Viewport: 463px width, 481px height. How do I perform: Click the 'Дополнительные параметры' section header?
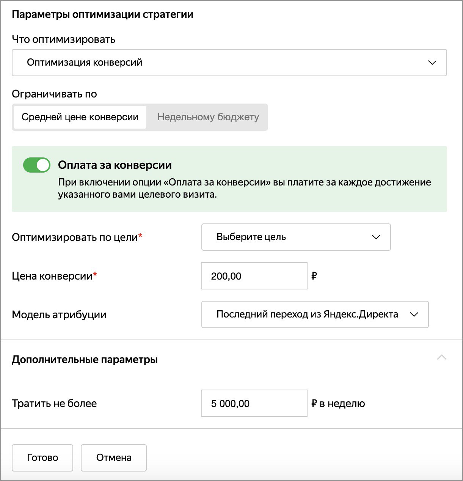click(85, 360)
